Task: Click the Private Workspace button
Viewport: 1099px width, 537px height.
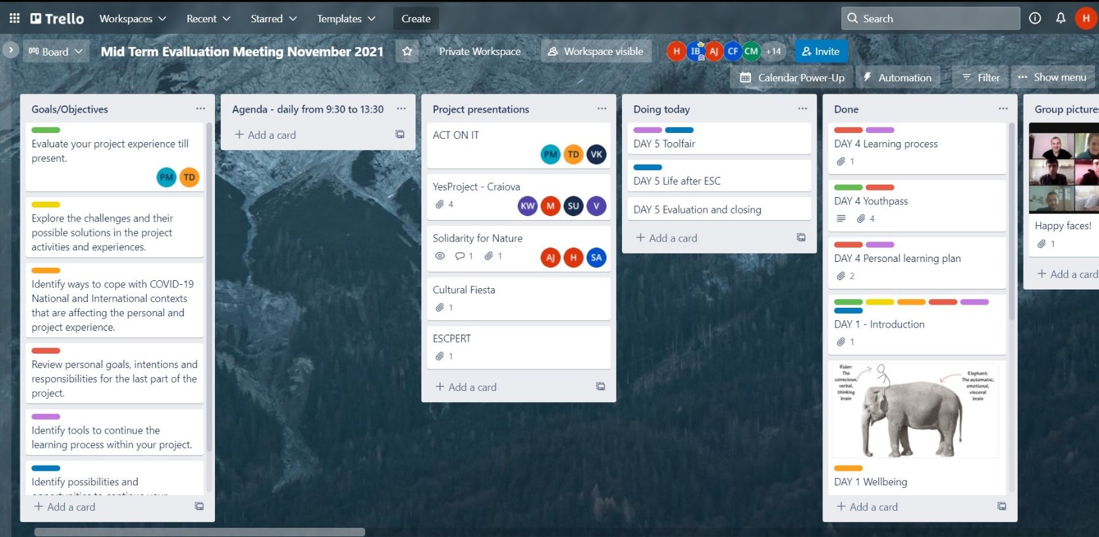Action: [480, 51]
